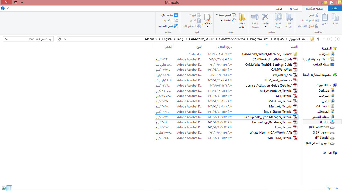Switch to the Home (الصفحة الرئيسية) tab

(315, 9)
